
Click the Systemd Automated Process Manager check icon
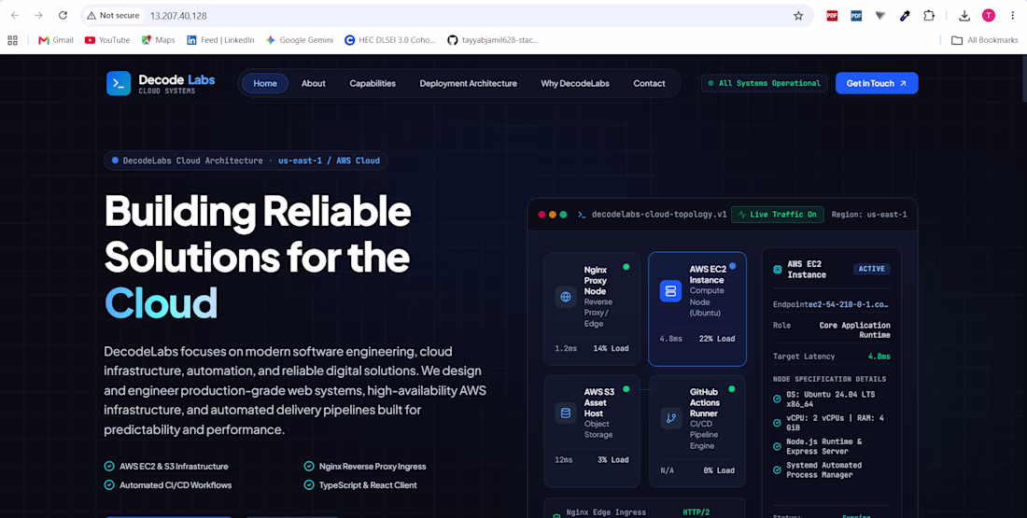point(777,470)
